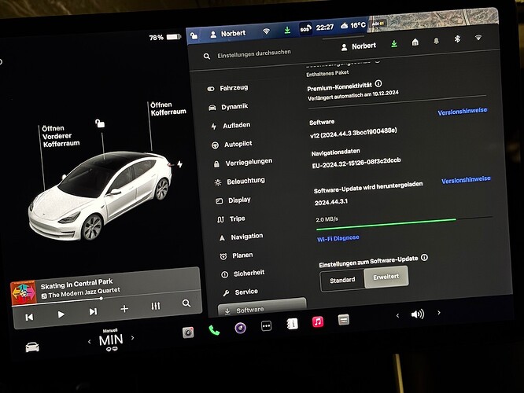The image size is (524, 393).
Task: Open the Apple Music app icon
Action: pos(318,322)
